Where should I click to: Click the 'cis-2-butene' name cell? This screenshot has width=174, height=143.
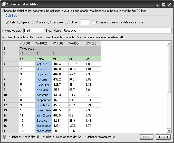[44, 110]
